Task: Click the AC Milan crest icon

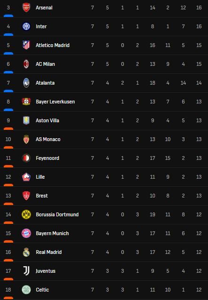Action: point(26,64)
